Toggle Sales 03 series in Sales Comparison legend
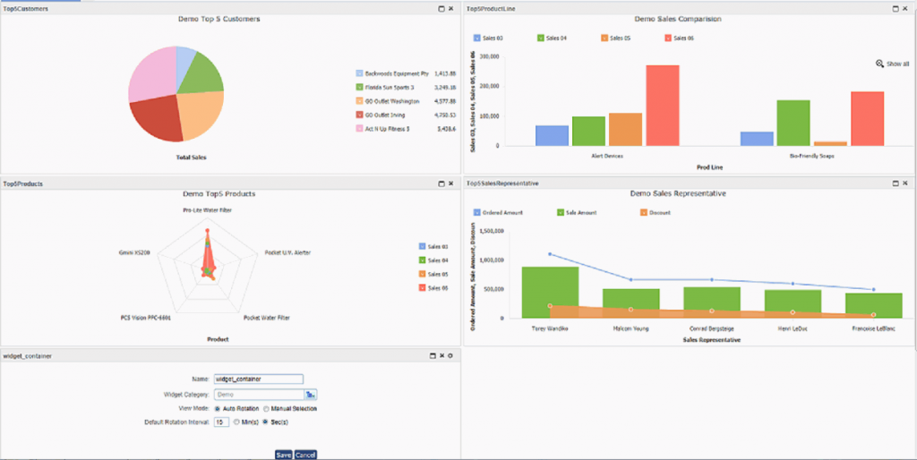 (476, 38)
